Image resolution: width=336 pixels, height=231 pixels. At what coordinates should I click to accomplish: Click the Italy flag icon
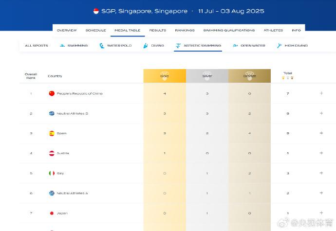[52, 173]
